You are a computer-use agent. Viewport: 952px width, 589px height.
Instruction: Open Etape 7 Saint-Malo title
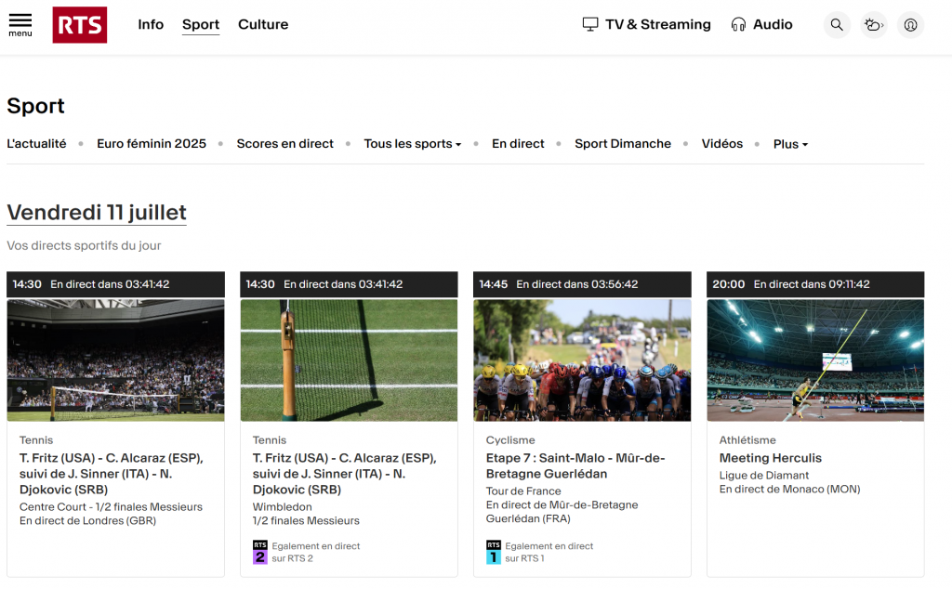point(575,465)
